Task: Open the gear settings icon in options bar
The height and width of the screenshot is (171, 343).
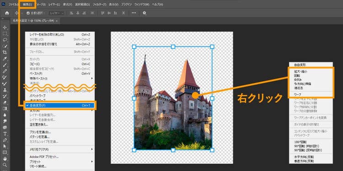Action: pyautogui.click(x=145, y=13)
